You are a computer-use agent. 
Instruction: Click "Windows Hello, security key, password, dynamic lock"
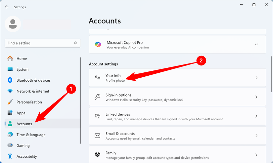click(x=144, y=100)
